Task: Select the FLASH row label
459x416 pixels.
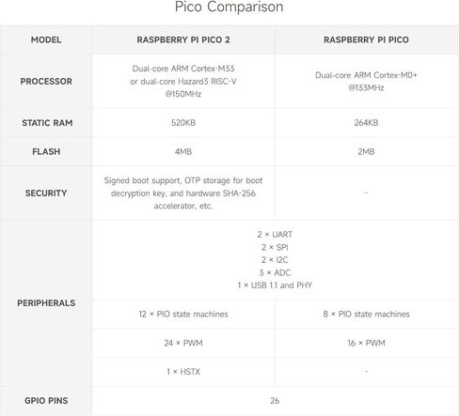Action: point(46,152)
